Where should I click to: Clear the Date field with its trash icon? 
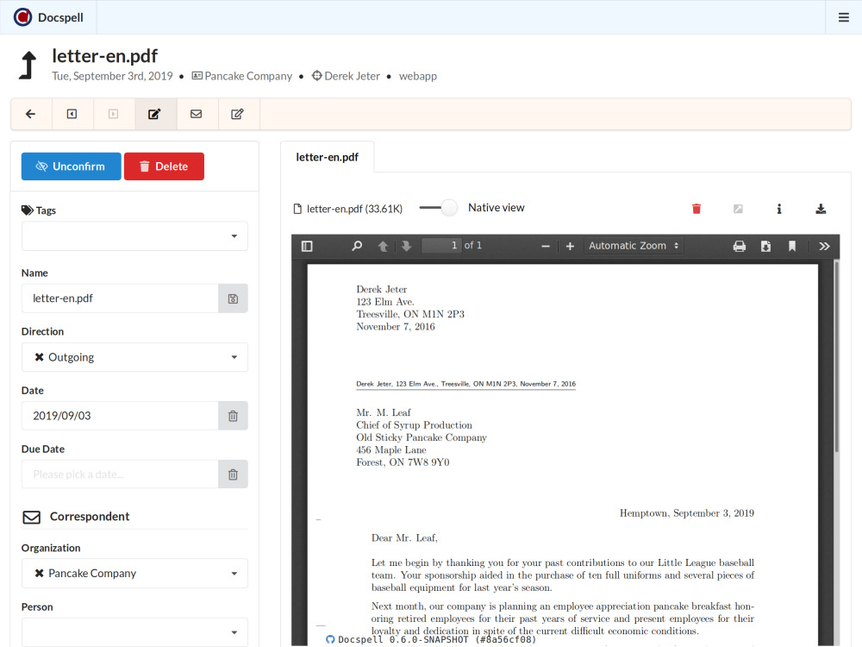click(x=233, y=416)
